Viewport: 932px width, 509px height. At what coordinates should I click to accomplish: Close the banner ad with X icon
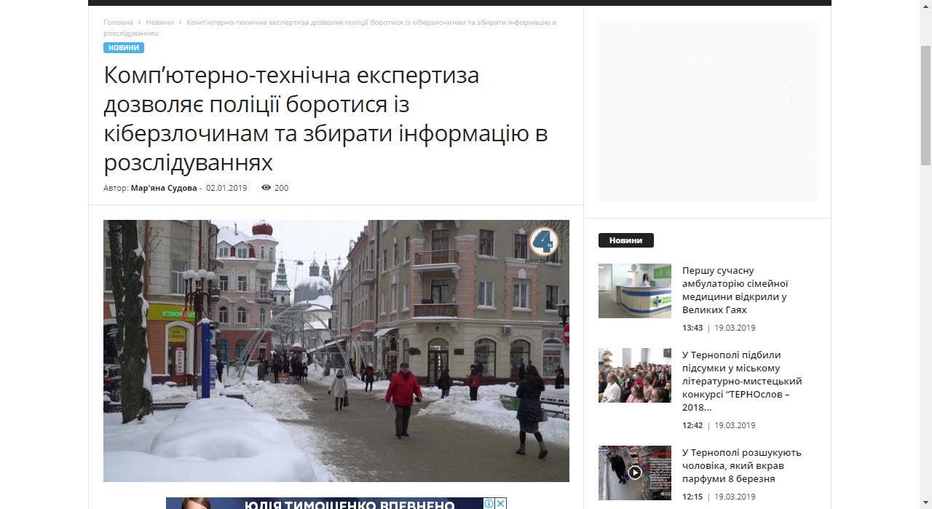point(501,503)
